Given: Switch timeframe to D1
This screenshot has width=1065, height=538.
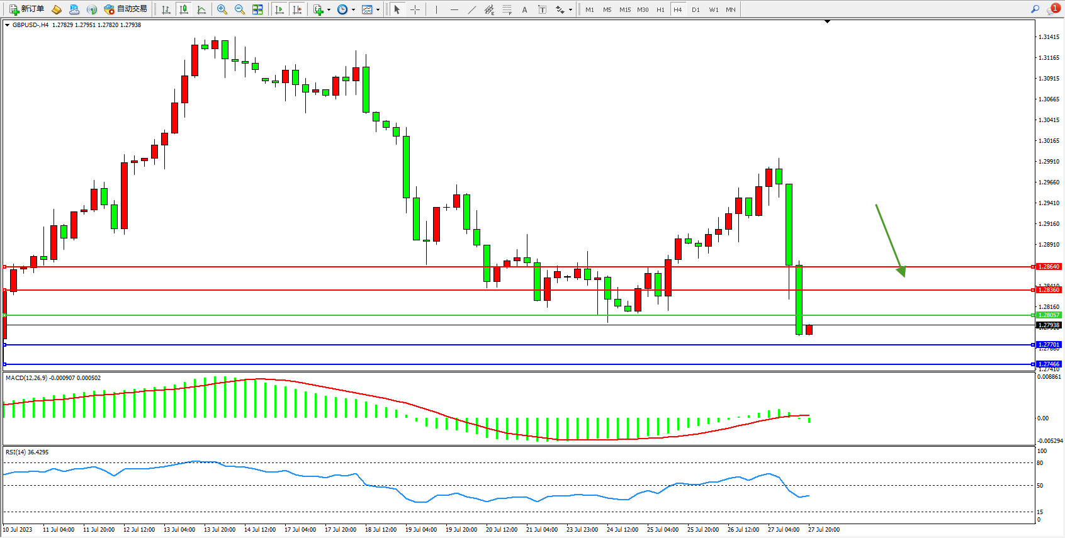Looking at the screenshot, I should coord(696,9).
